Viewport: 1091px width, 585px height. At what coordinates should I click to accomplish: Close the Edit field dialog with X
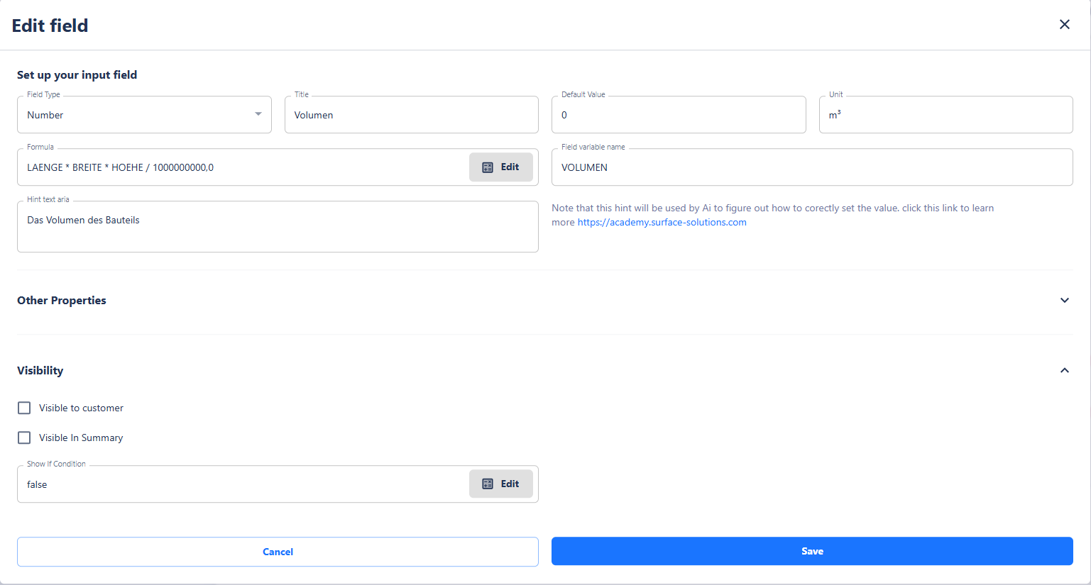pos(1064,25)
